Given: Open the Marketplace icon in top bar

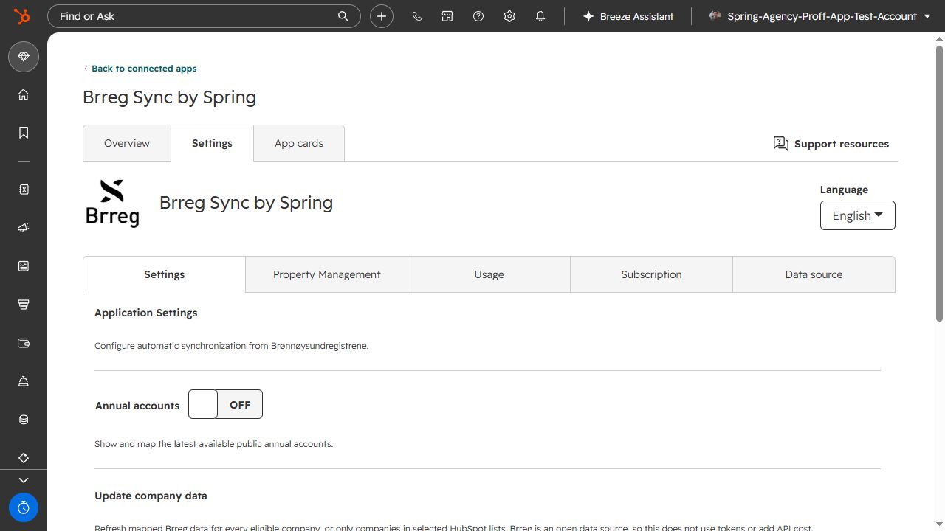Looking at the screenshot, I should 447,16.
